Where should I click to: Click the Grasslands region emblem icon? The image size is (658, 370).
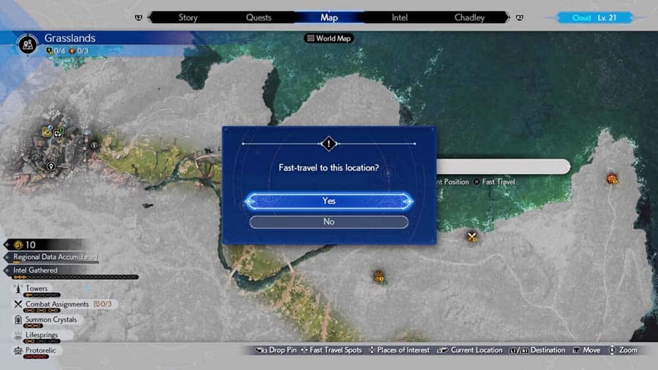click(27, 43)
